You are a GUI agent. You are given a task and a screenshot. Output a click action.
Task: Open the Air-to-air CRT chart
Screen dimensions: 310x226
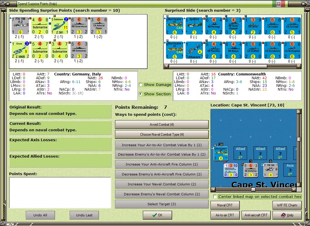(x=225, y=215)
